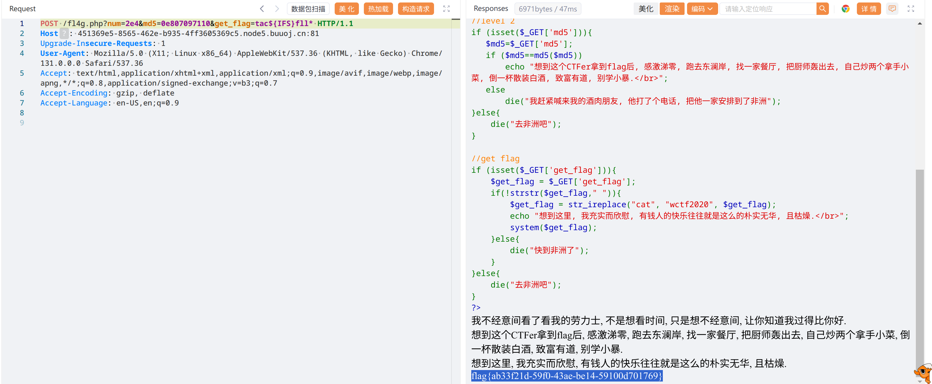This screenshot has height=384, width=932.
Task: Go to next request with right arrow
Action: [x=277, y=9]
